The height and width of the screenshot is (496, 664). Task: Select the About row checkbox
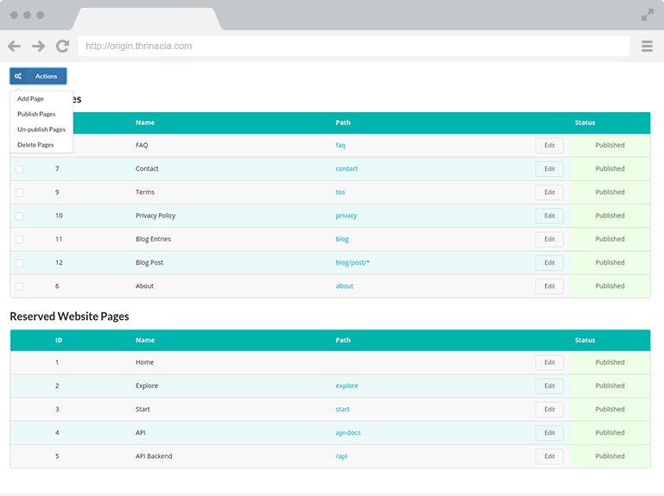(20, 286)
